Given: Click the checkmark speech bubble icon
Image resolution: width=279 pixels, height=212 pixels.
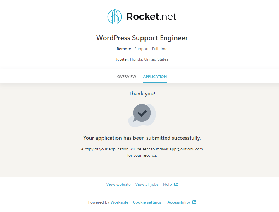Looking at the screenshot, I should (x=142, y=113).
